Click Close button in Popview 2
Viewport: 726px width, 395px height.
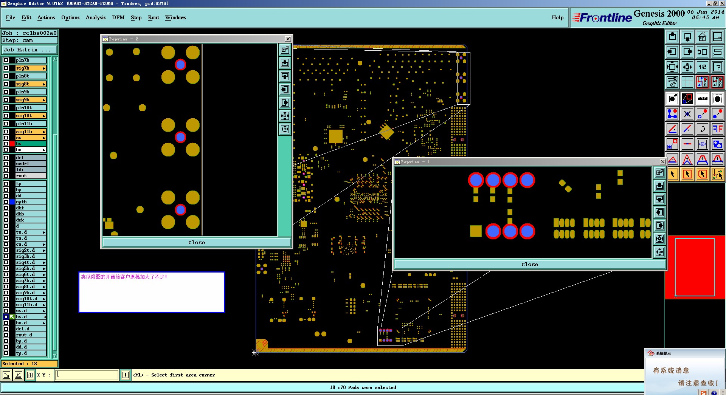click(197, 242)
